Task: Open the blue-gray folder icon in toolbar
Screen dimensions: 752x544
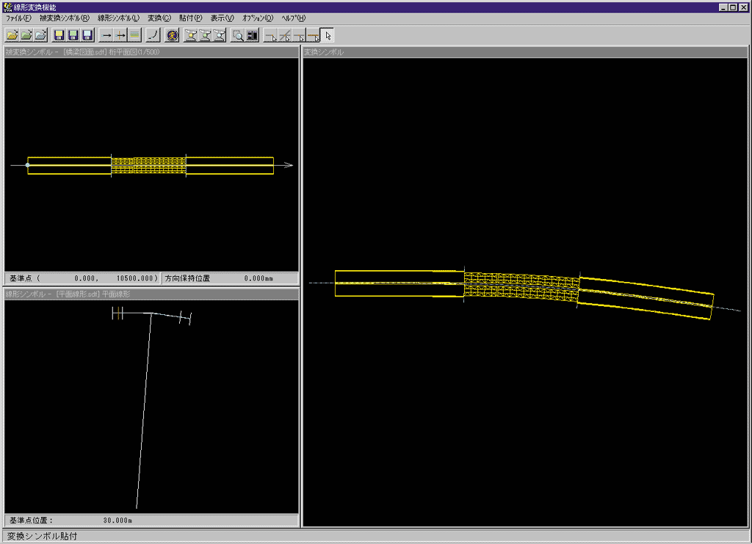Action: click(x=41, y=35)
